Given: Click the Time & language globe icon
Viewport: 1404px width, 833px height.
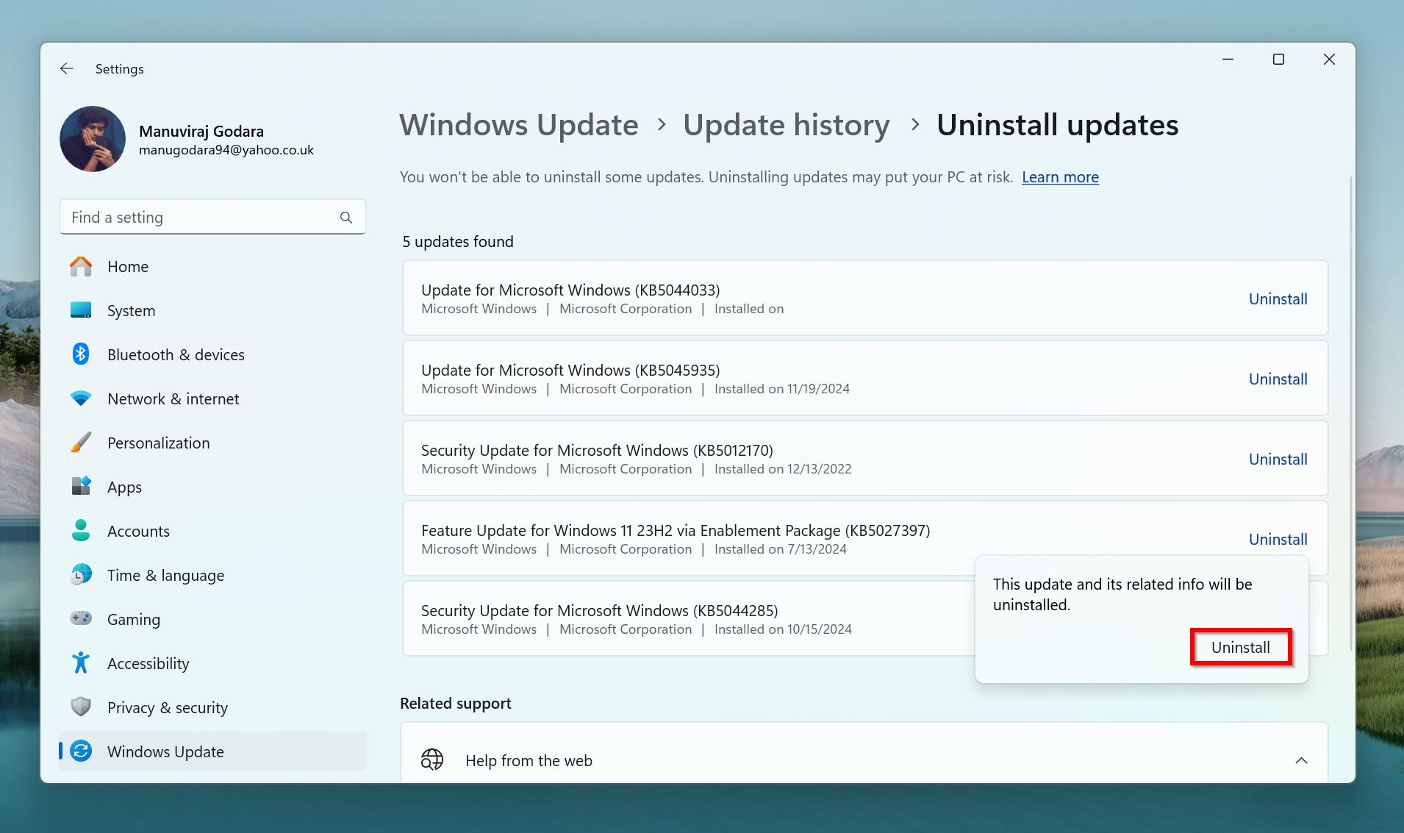Looking at the screenshot, I should [x=81, y=575].
